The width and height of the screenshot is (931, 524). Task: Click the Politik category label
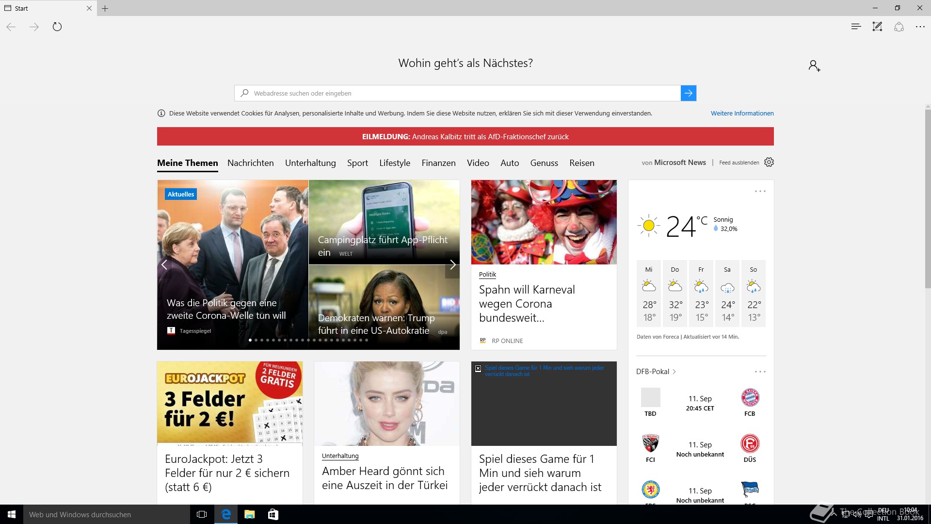click(487, 275)
